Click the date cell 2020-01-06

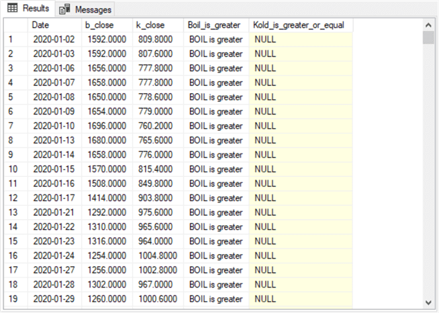(x=54, y=68)
